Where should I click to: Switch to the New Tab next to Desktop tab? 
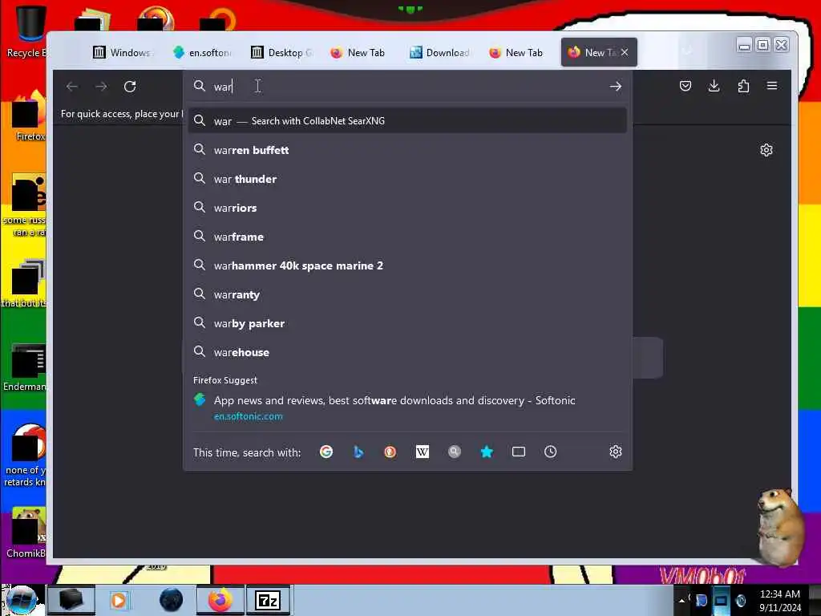360,52
